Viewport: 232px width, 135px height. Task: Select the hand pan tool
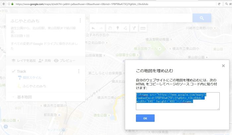110,28
